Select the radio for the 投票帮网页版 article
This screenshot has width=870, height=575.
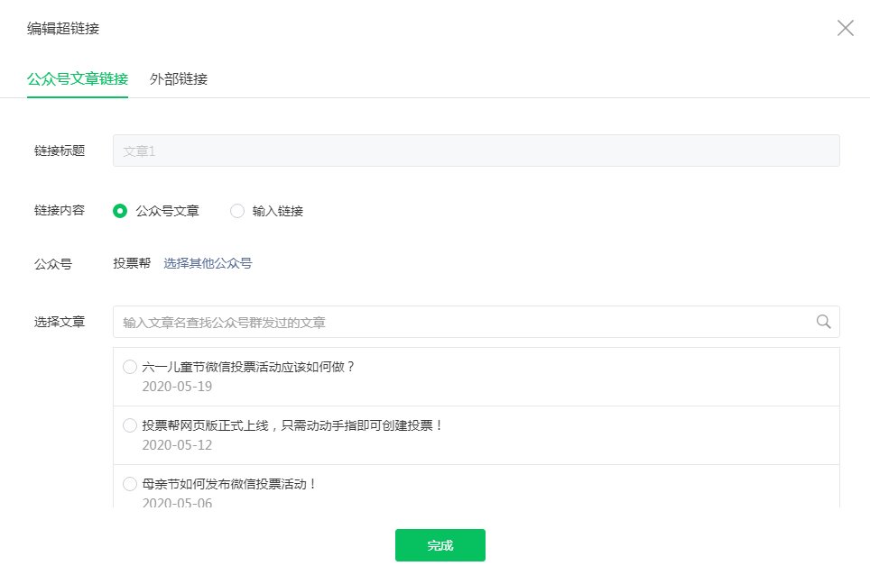pos(129,425)
